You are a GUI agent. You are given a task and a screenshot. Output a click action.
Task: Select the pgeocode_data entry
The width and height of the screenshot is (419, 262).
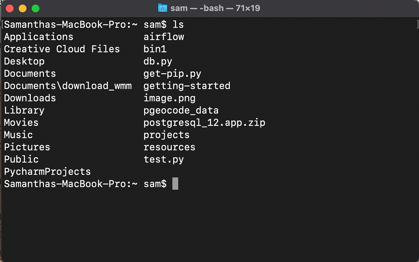tap(181, 110)
